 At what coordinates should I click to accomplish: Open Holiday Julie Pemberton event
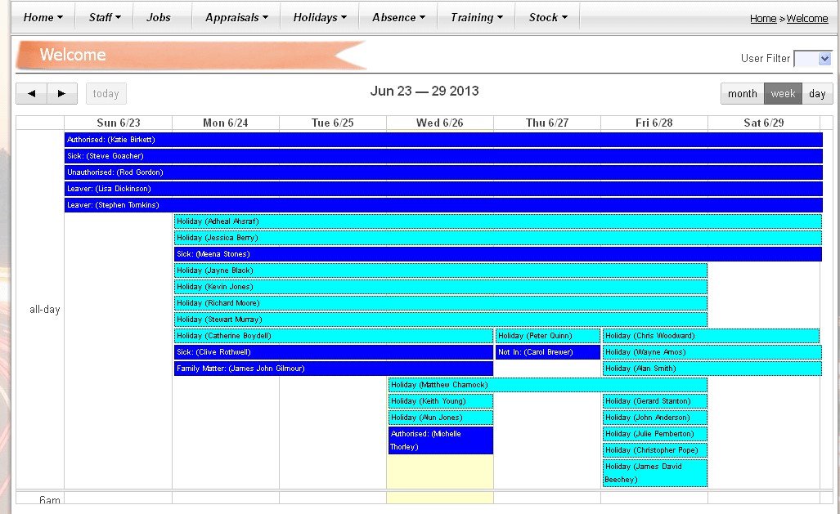pos(655,434)
